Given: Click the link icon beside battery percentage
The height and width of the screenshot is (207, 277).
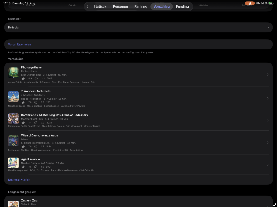Looking at the screenshot, I should [258, 3].
